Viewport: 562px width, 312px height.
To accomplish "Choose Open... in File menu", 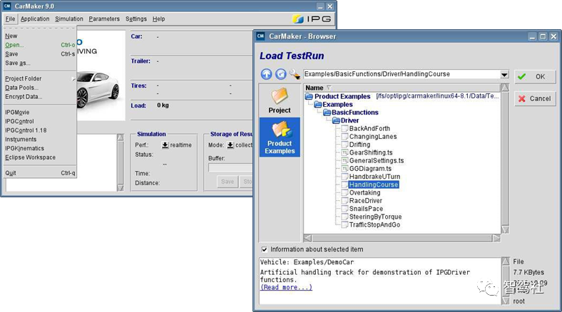I will click(40, 45).
